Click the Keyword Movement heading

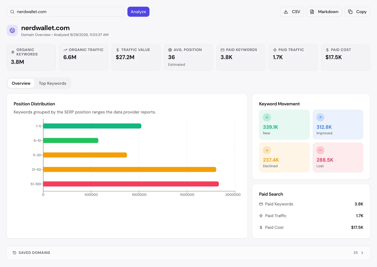pyautogui.click(x=279, y=104)
